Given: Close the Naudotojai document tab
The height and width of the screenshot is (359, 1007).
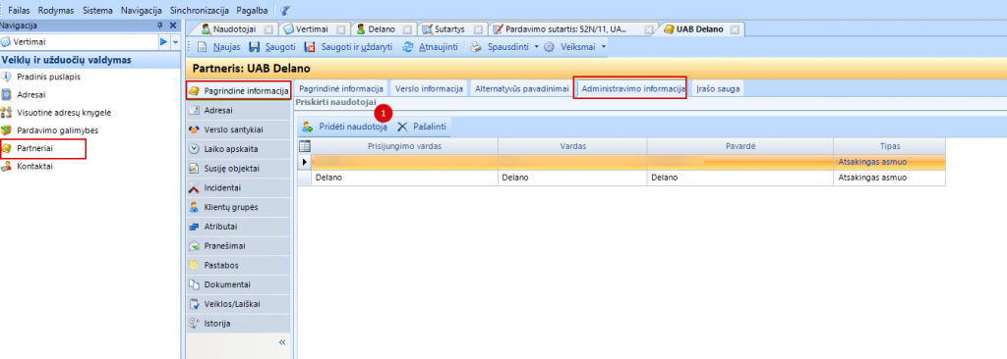Looking at the screenshot, I should pyautogui.click(x=268, y=29).
